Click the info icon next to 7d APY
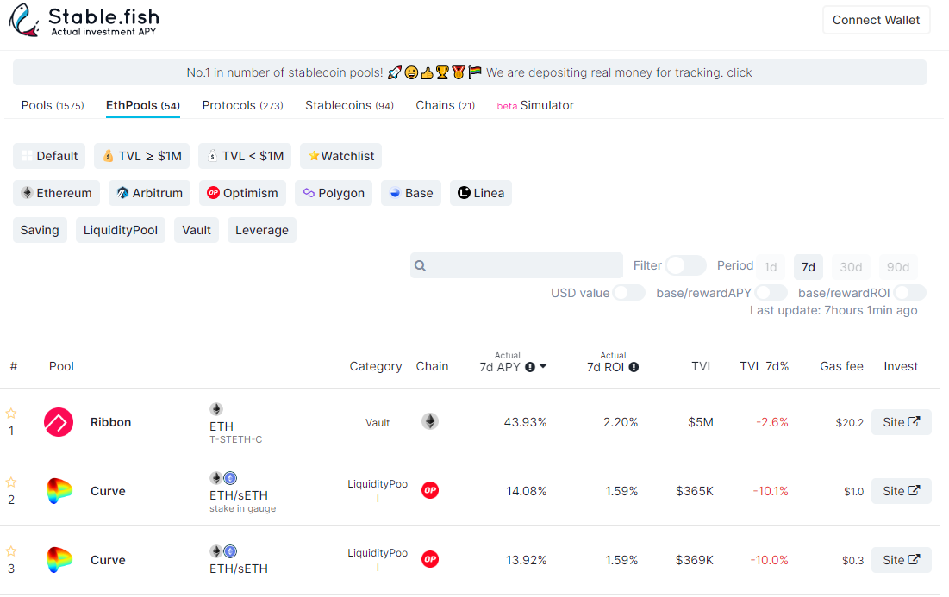This screenshot has width=949, height=597. 529,366
